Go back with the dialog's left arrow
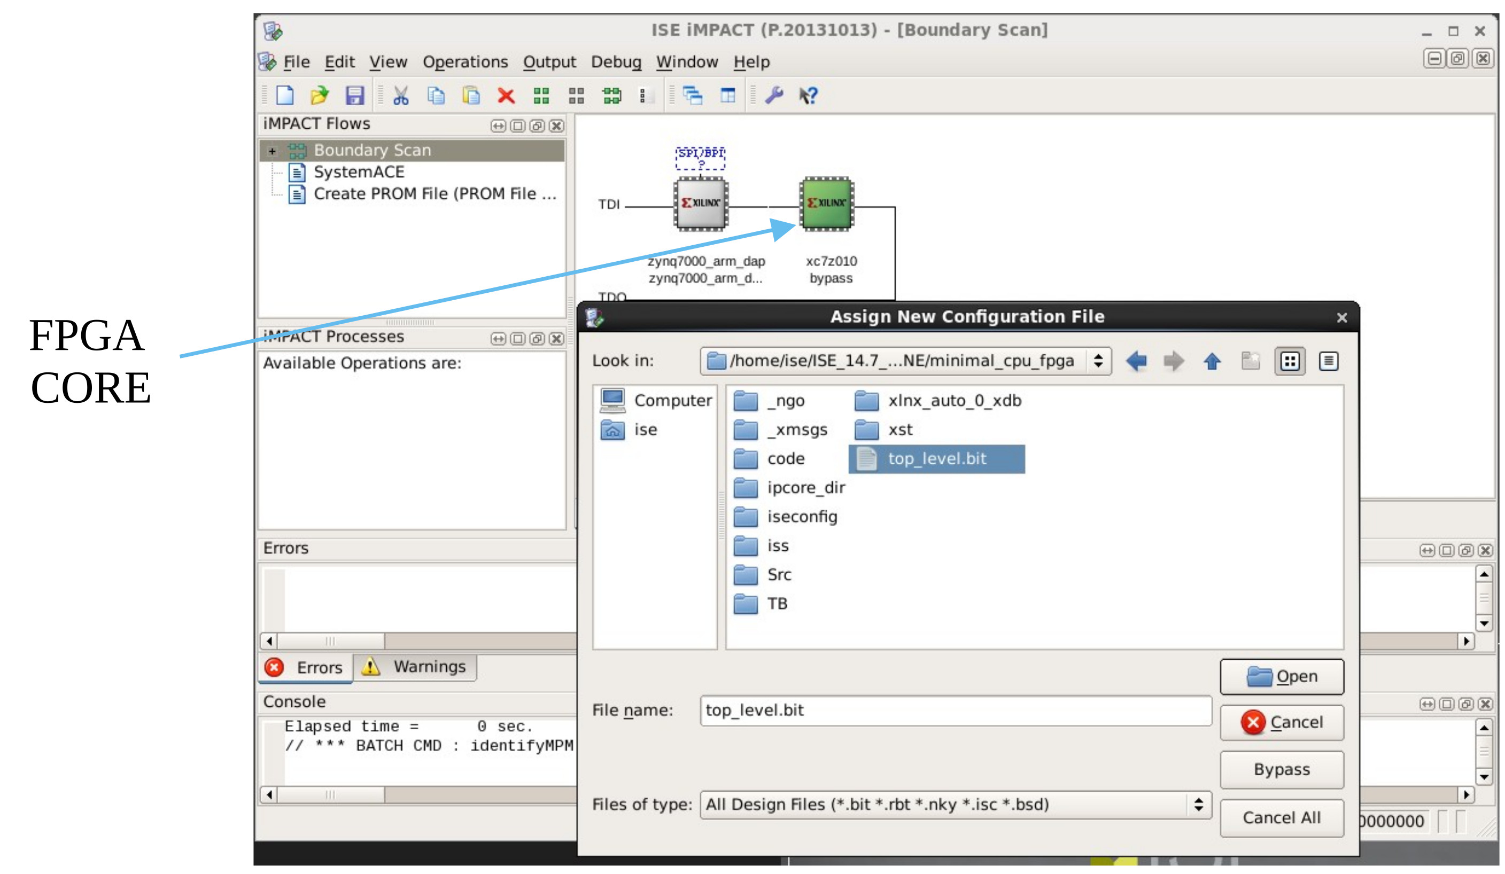 click(x=1137, y=361)
